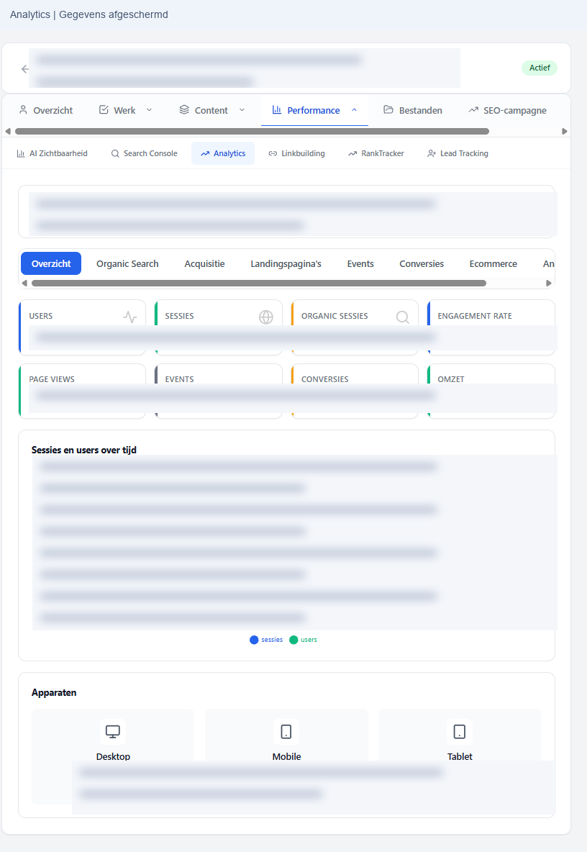Toggle the green users legend dot
The height and width of the screenshot is (852, 587).
(x=293, y=640)
